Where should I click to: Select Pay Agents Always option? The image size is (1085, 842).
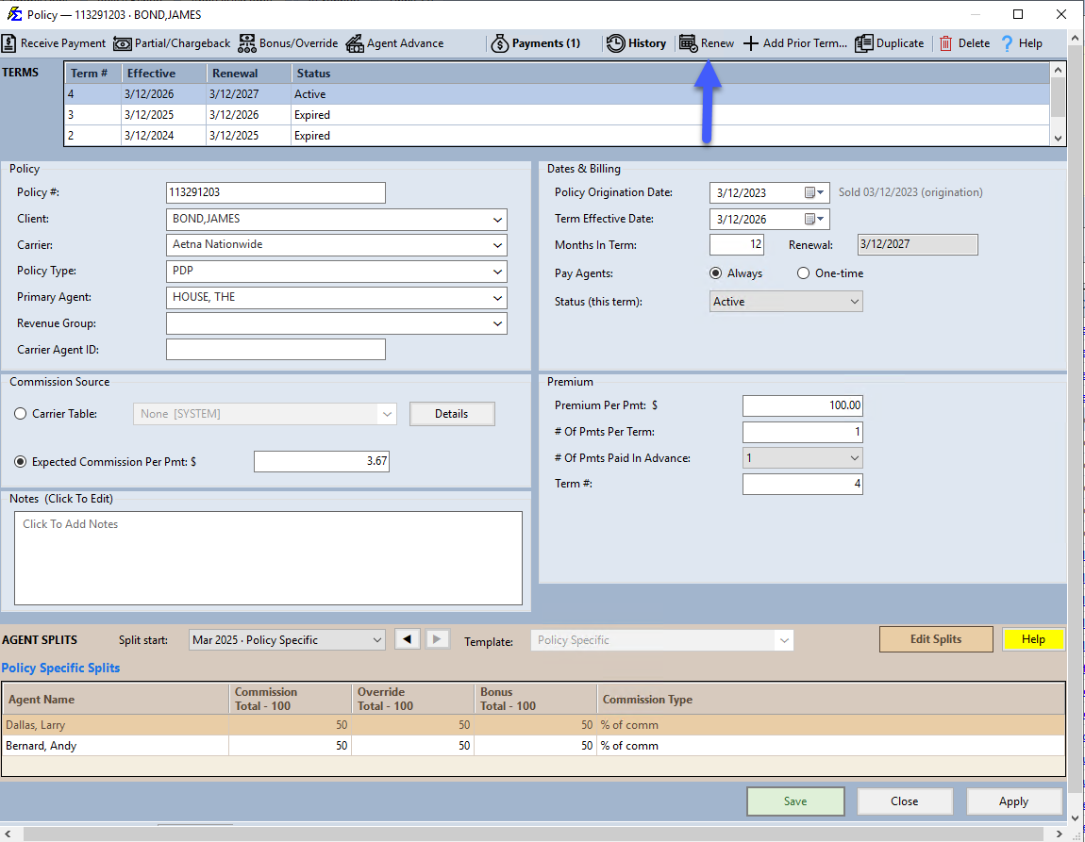point(716,273)
